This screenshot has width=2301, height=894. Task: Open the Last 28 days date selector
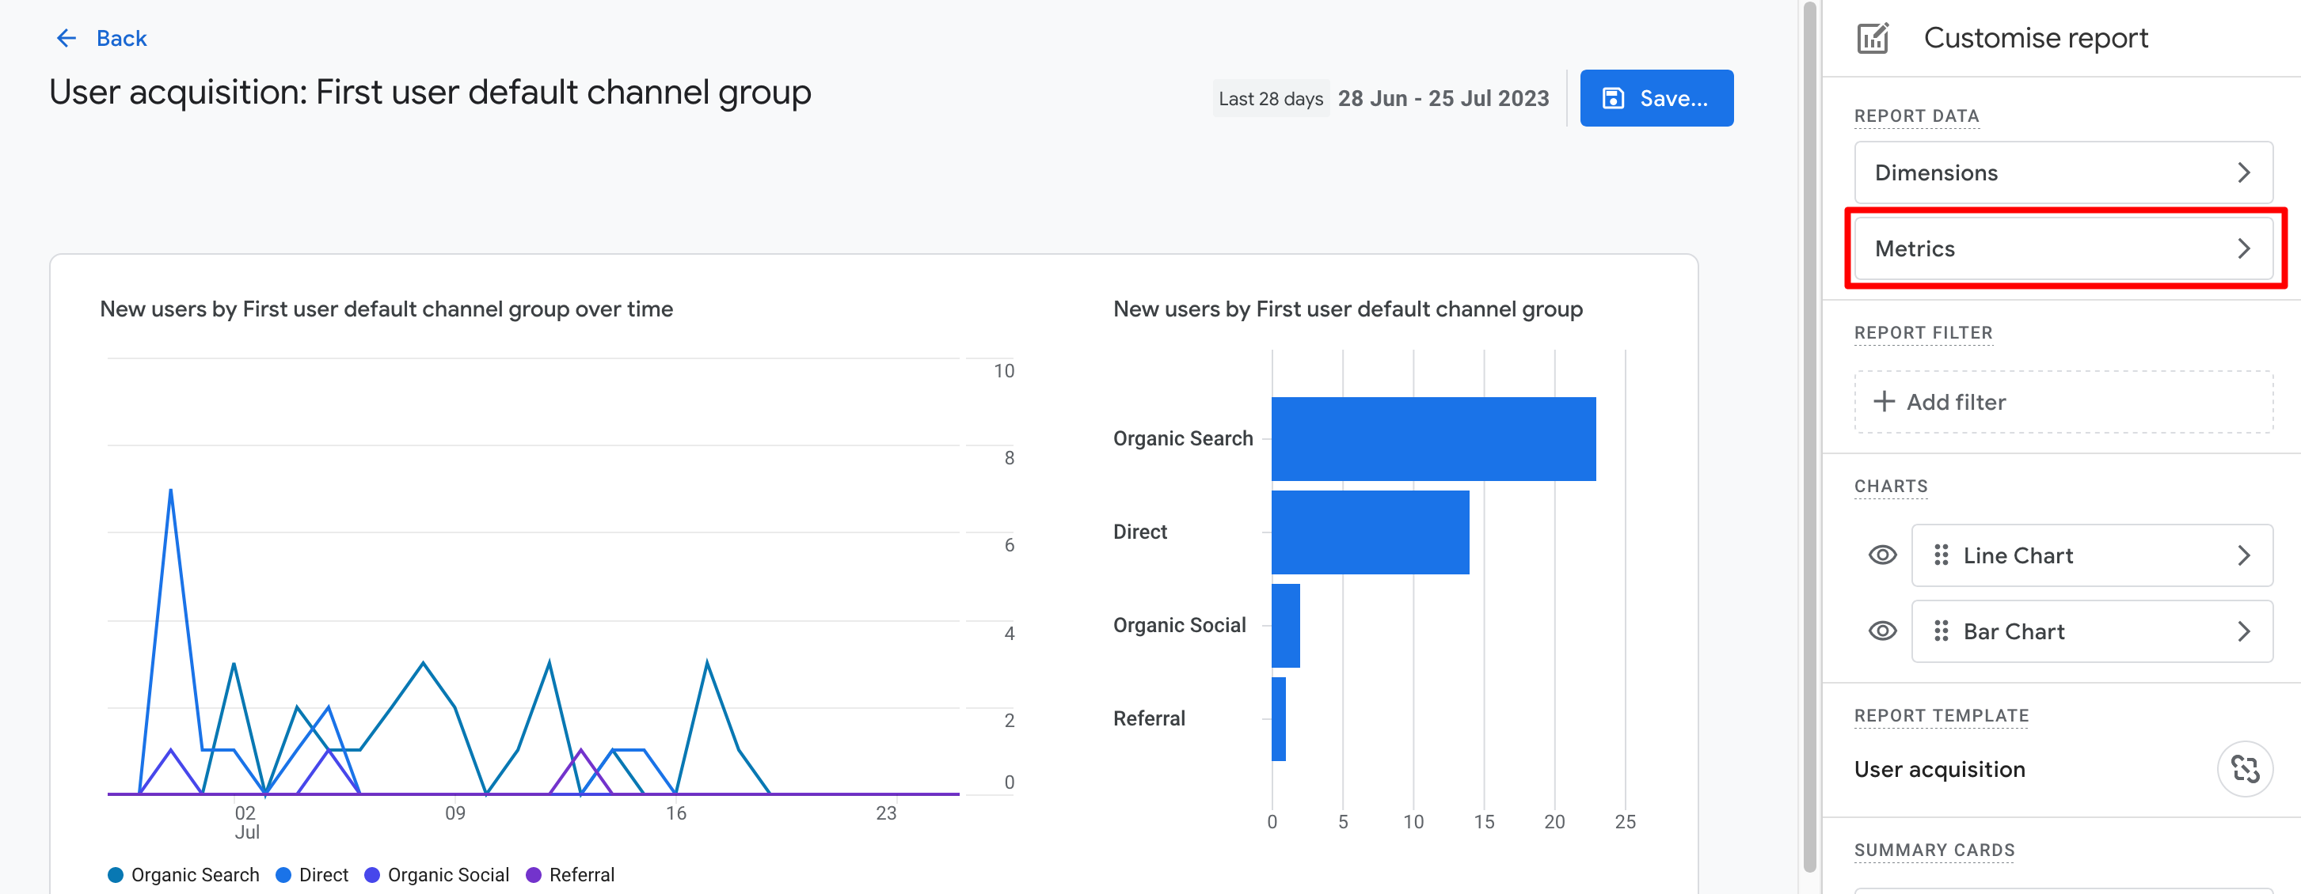pos(1269,98)
